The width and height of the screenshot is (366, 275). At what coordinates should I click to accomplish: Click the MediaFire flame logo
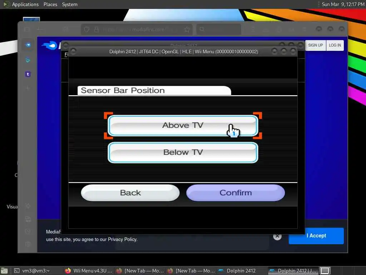[49, 45]
